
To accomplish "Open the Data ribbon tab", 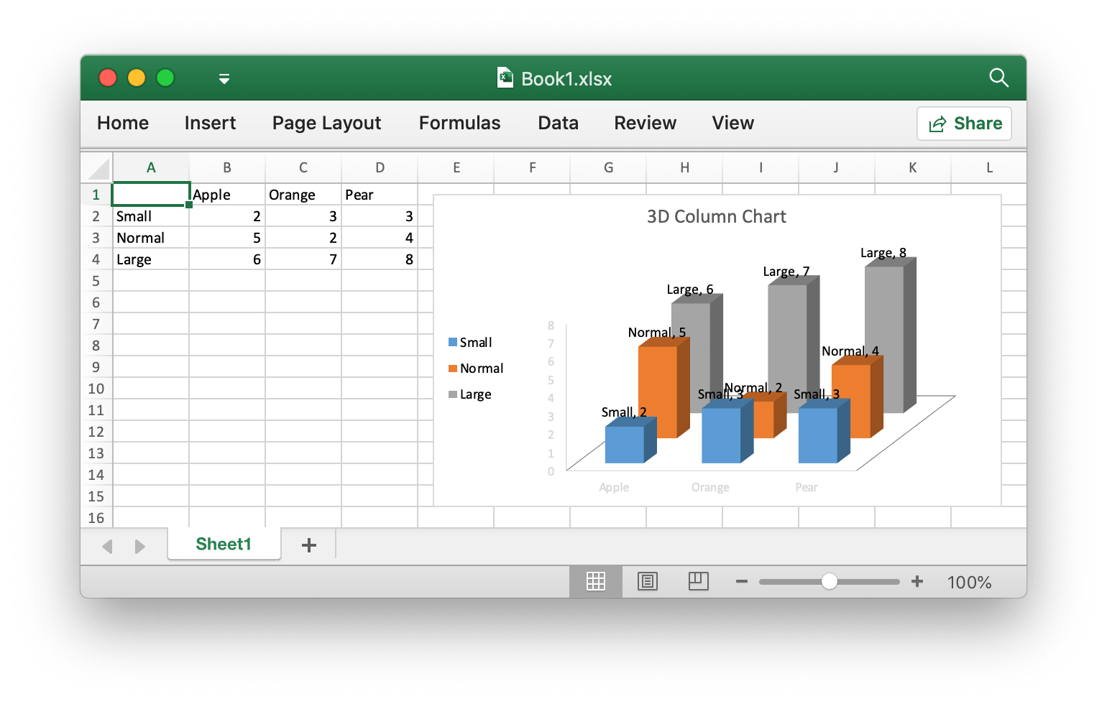I will click(558, 123).
